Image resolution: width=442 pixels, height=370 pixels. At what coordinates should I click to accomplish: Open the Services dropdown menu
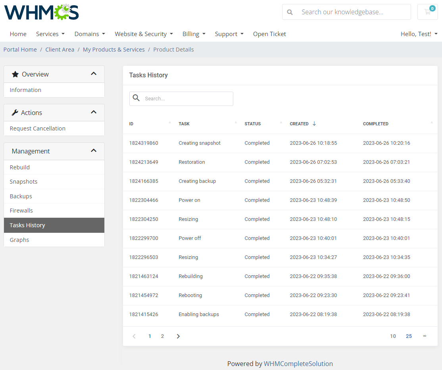point(50,34)
